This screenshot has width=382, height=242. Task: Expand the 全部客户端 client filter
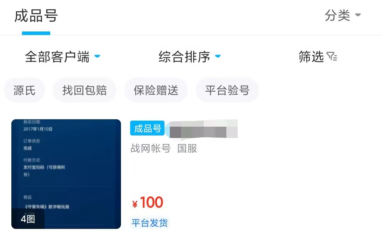click(x=57, y=57)
